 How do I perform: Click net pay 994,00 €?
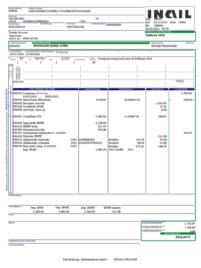pyautogui.click(x=183, y=237)
